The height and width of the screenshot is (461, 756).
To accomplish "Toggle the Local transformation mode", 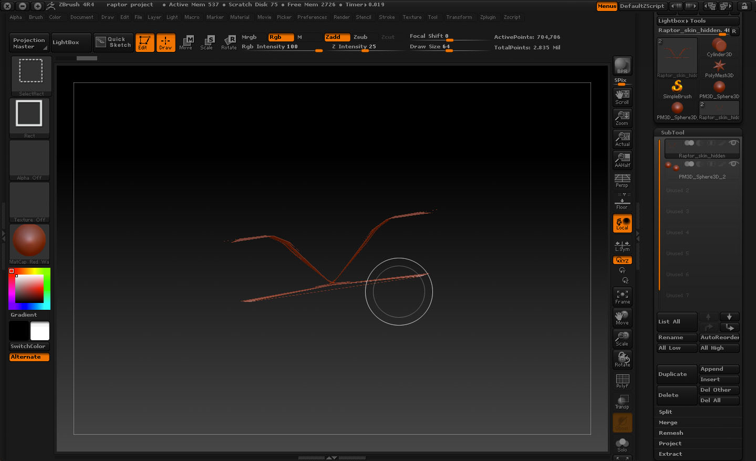I will [622, 223].
